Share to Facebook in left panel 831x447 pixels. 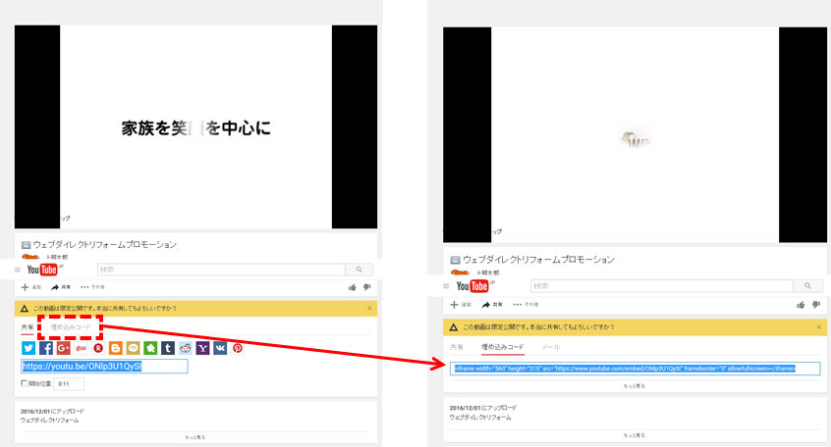pyautogui.click(x=46, y=348)
